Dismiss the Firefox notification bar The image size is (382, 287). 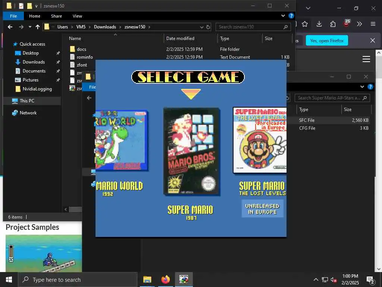pos(373,40)
